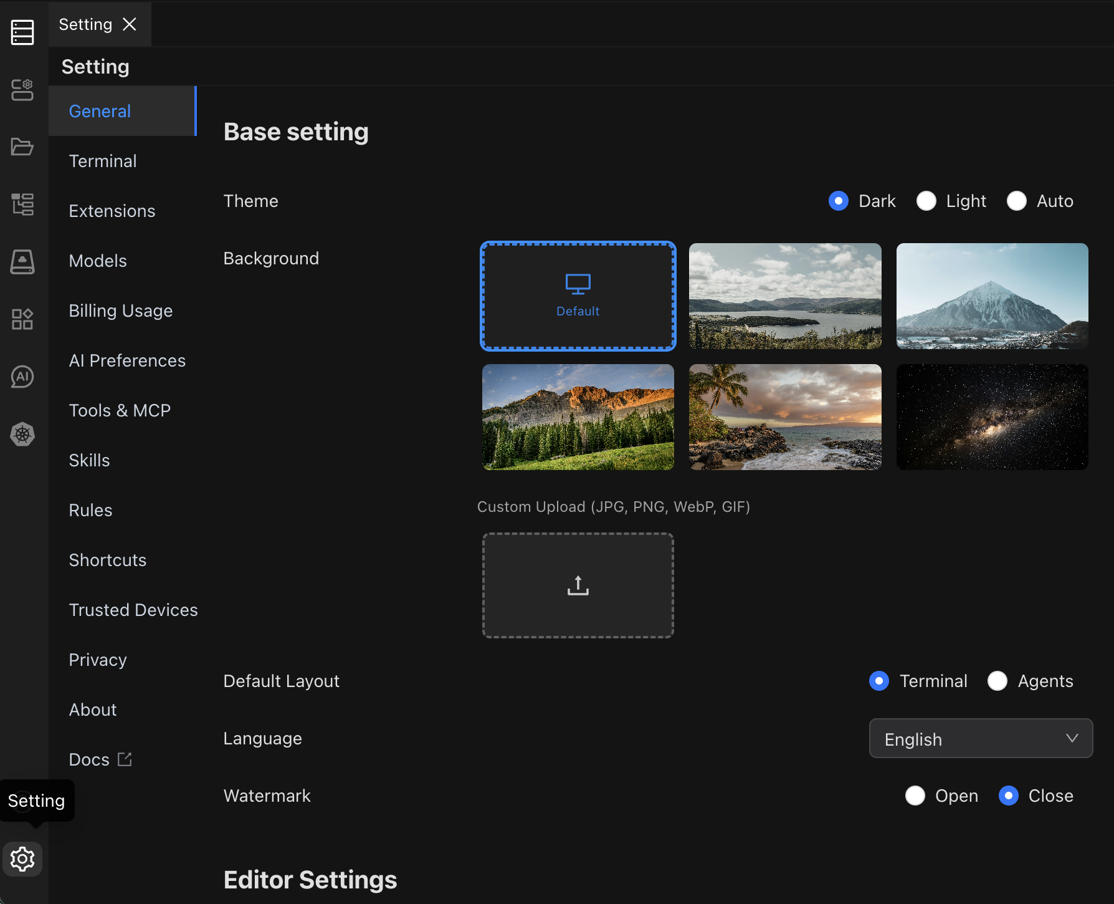Click the Kubernetes helm wheel icon
Screen dimensions: 1114x904
[x=22, y=434]
